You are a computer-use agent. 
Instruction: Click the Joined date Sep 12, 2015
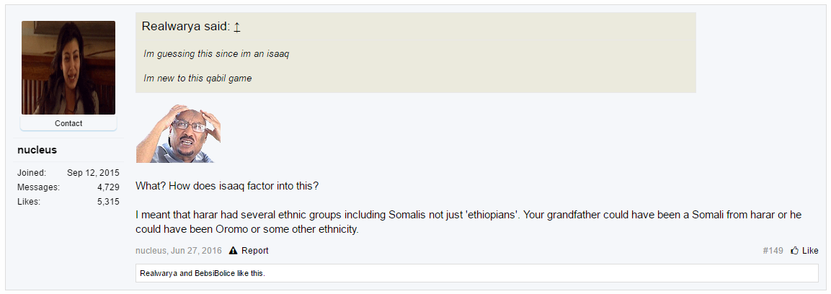pos(93,173)
